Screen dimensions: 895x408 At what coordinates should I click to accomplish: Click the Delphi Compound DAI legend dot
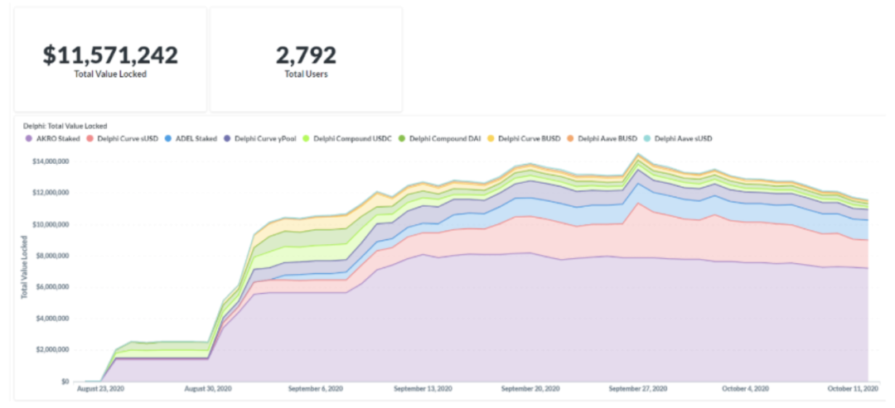403,138
